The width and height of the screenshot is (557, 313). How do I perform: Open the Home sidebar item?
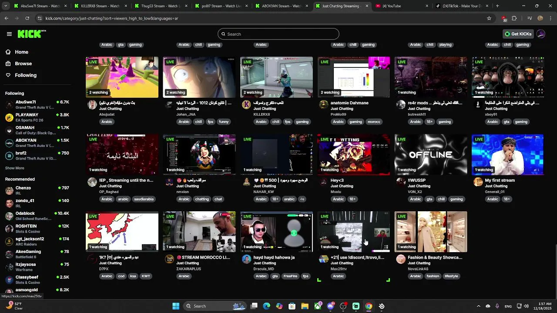point(21,52)
